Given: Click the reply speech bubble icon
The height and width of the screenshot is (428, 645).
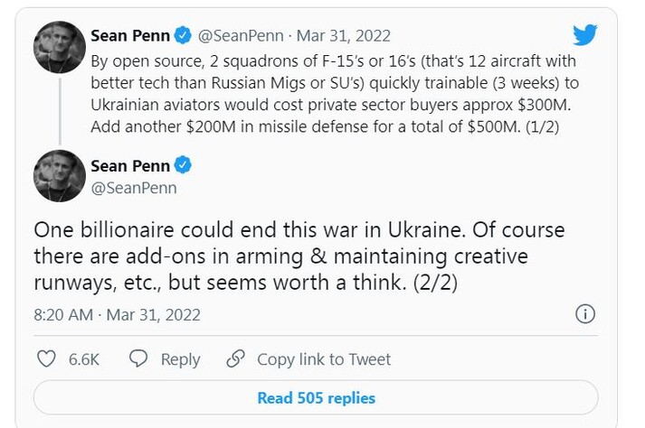Looking at the screenshot, I should click(x=138, y=359).
